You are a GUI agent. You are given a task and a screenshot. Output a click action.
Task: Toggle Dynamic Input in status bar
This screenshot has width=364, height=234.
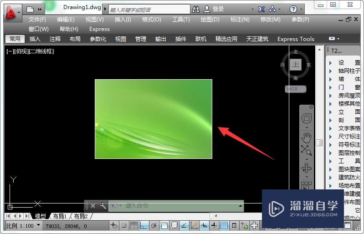point(204,225)
